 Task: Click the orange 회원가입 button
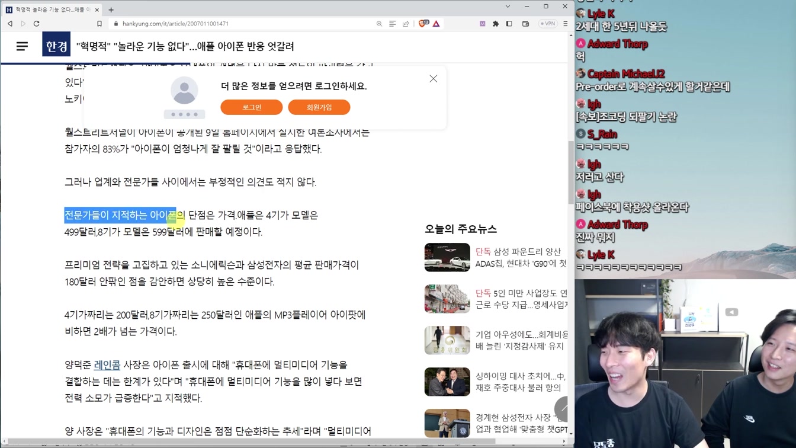point(319,107)
